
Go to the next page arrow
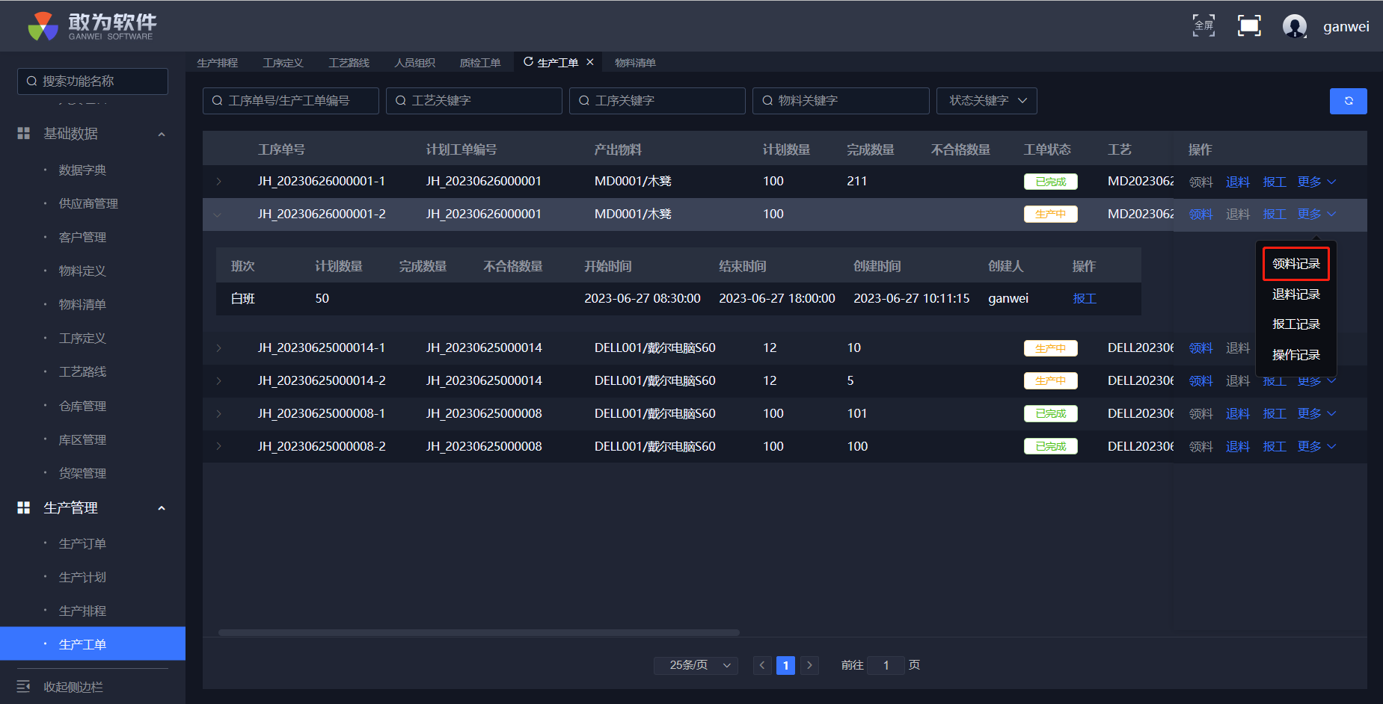[x=809, y=665]
